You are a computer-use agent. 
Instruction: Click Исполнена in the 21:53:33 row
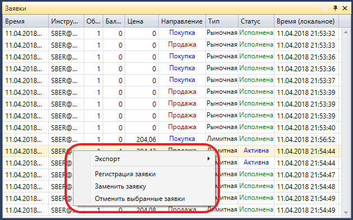[x=256, y=44]
